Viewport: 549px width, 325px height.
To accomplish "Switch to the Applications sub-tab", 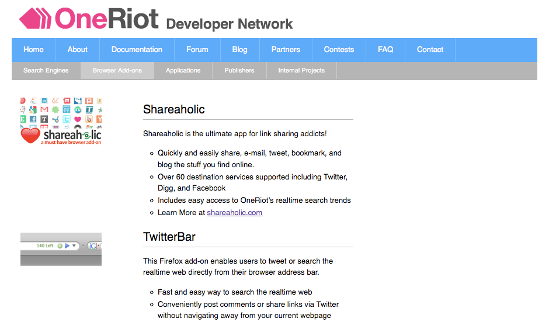I will pos(183,71).
